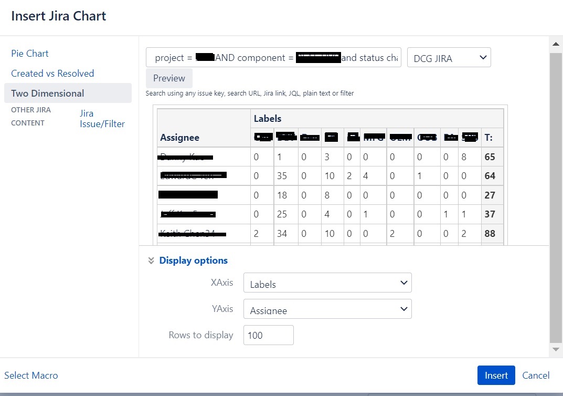Select the total value 64

coord(490,176)
